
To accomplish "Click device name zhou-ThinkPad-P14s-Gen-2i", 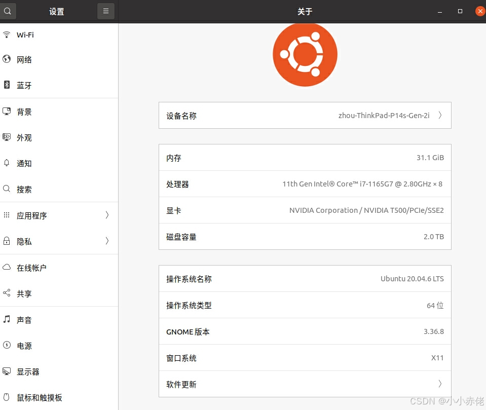I will point(384,116).
